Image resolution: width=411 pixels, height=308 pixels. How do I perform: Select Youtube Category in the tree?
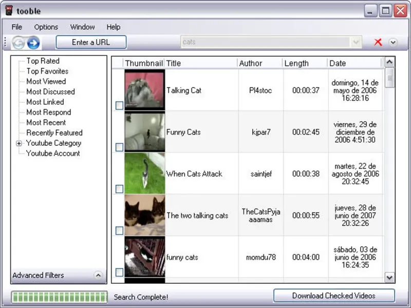54,143
